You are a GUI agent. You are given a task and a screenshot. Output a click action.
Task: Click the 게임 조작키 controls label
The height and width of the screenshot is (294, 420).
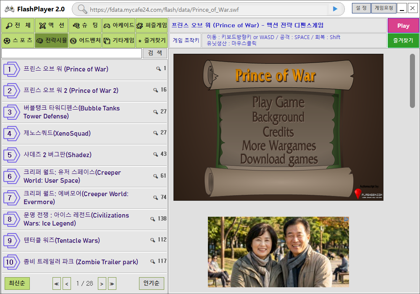click(x=186, y=40)
